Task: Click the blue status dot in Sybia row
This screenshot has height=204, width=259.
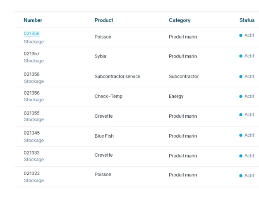Action: (241, 56)
